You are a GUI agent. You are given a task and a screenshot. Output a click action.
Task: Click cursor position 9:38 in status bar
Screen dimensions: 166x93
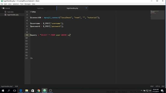tap(16, 86)
